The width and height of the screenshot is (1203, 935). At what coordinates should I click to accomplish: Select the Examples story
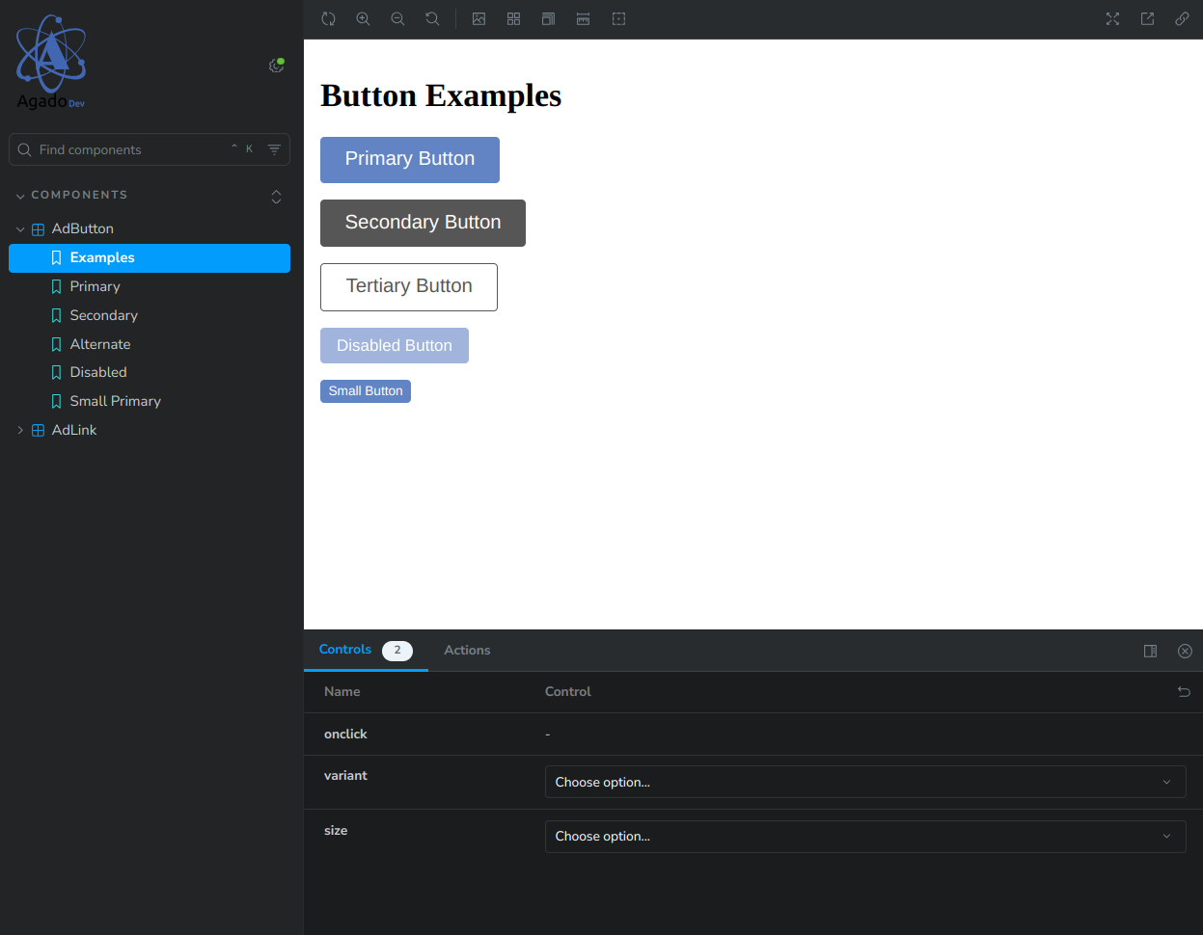150,257
